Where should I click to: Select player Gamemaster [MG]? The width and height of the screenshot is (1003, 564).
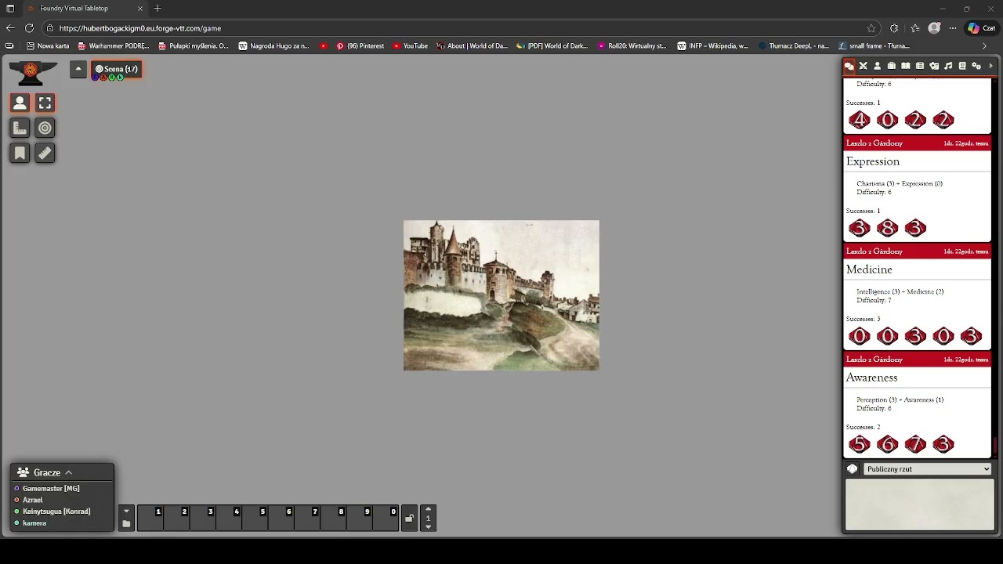coord(51,489)
